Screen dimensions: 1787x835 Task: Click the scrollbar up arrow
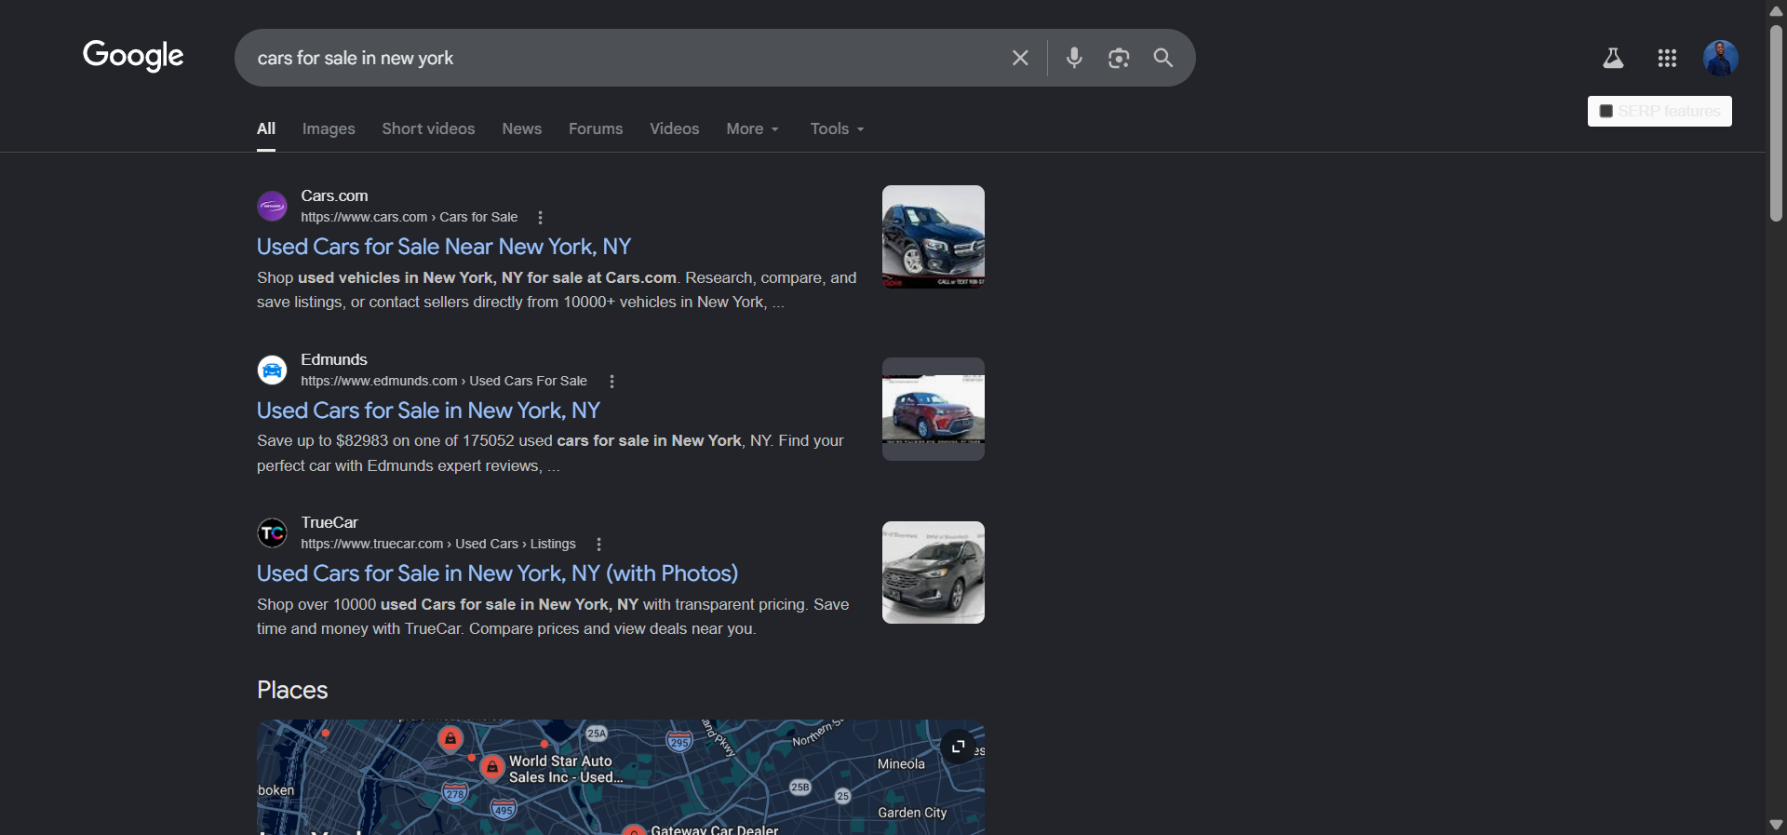pyautogui.click(x=1776, y=10)
